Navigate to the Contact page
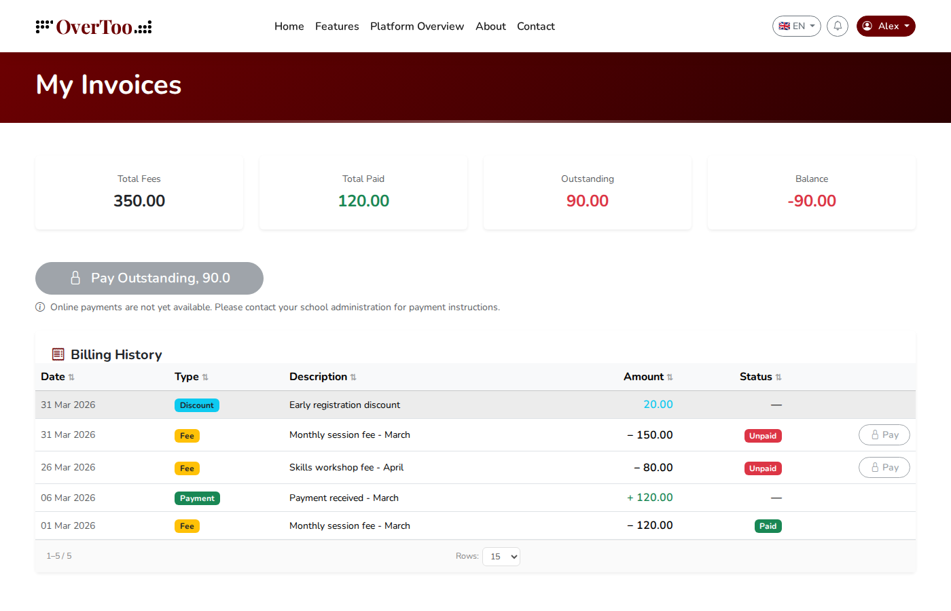The width and height of the screenshot is (951, 611). [x=535, y=26]
